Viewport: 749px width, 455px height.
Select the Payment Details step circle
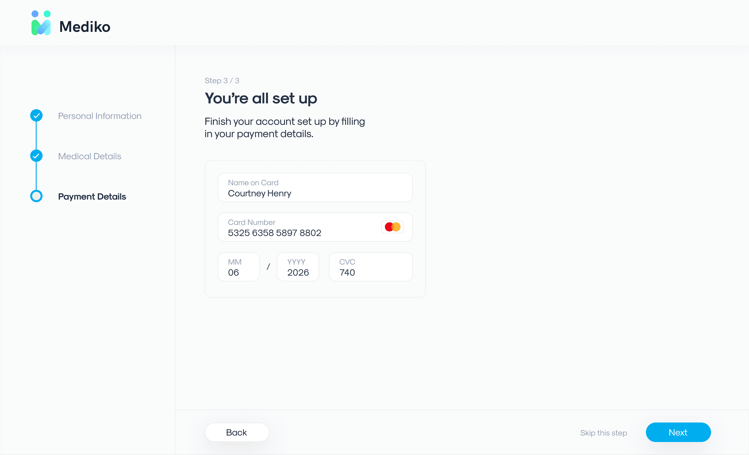click(x=36, y=196)
